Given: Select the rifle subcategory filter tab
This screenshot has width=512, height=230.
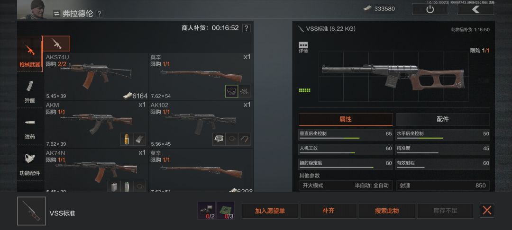Looking at the screenshot, I should 56,44.
